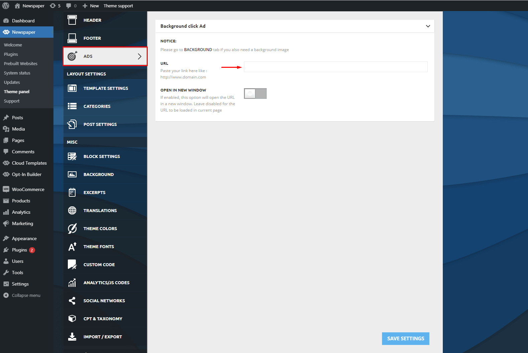Click the Dashboard gauge icon
The height and width of the screenshot is (353, 528).
(x=6, y=21)
